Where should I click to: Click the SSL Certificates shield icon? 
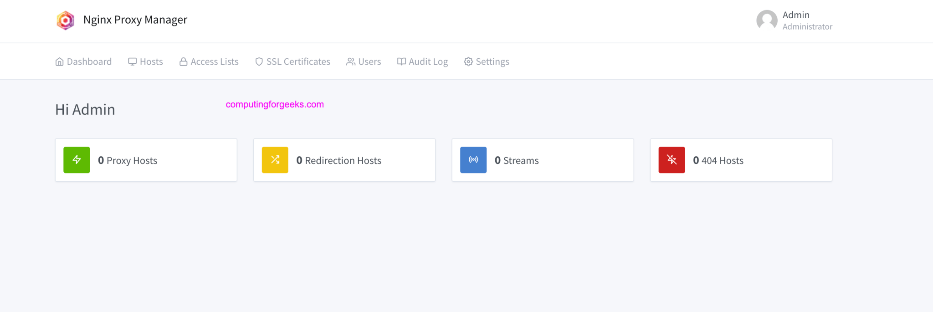point(259,61)
